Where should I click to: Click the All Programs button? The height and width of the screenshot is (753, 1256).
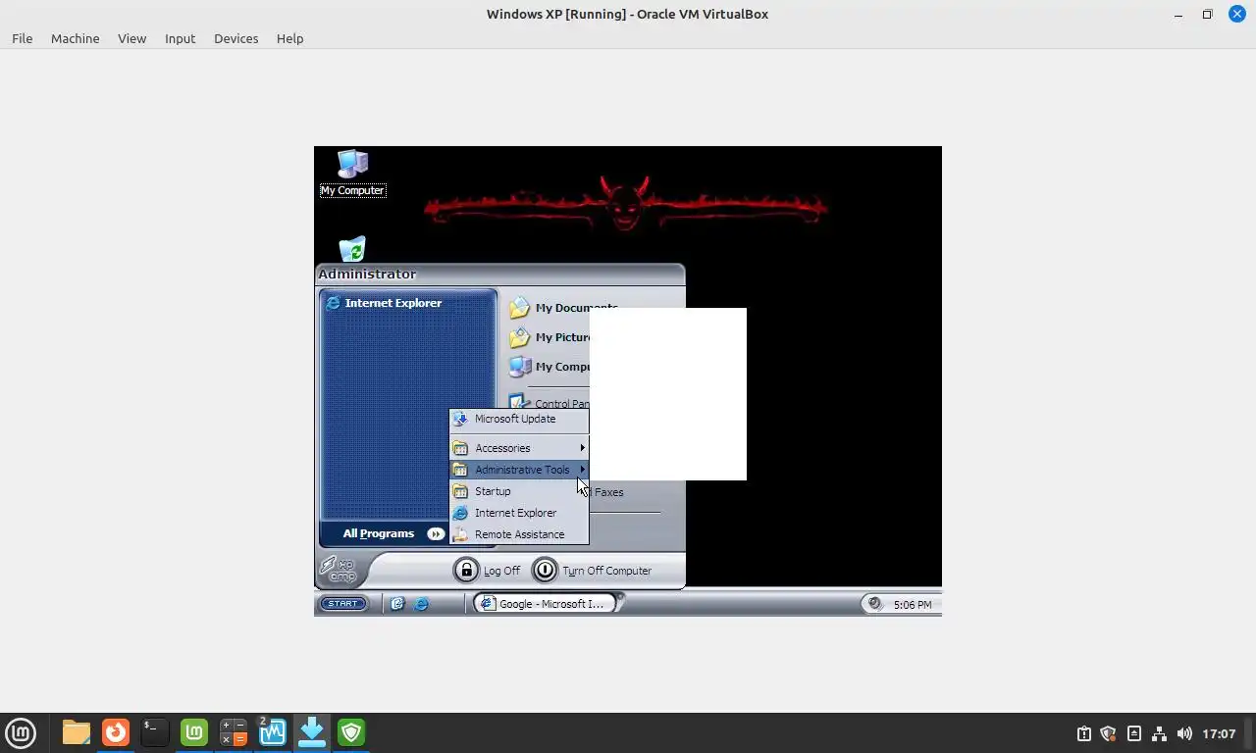pyautogui.click(x=392, y=533)
